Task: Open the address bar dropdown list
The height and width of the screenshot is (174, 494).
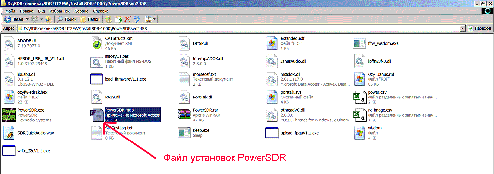Action: [463, 28]
